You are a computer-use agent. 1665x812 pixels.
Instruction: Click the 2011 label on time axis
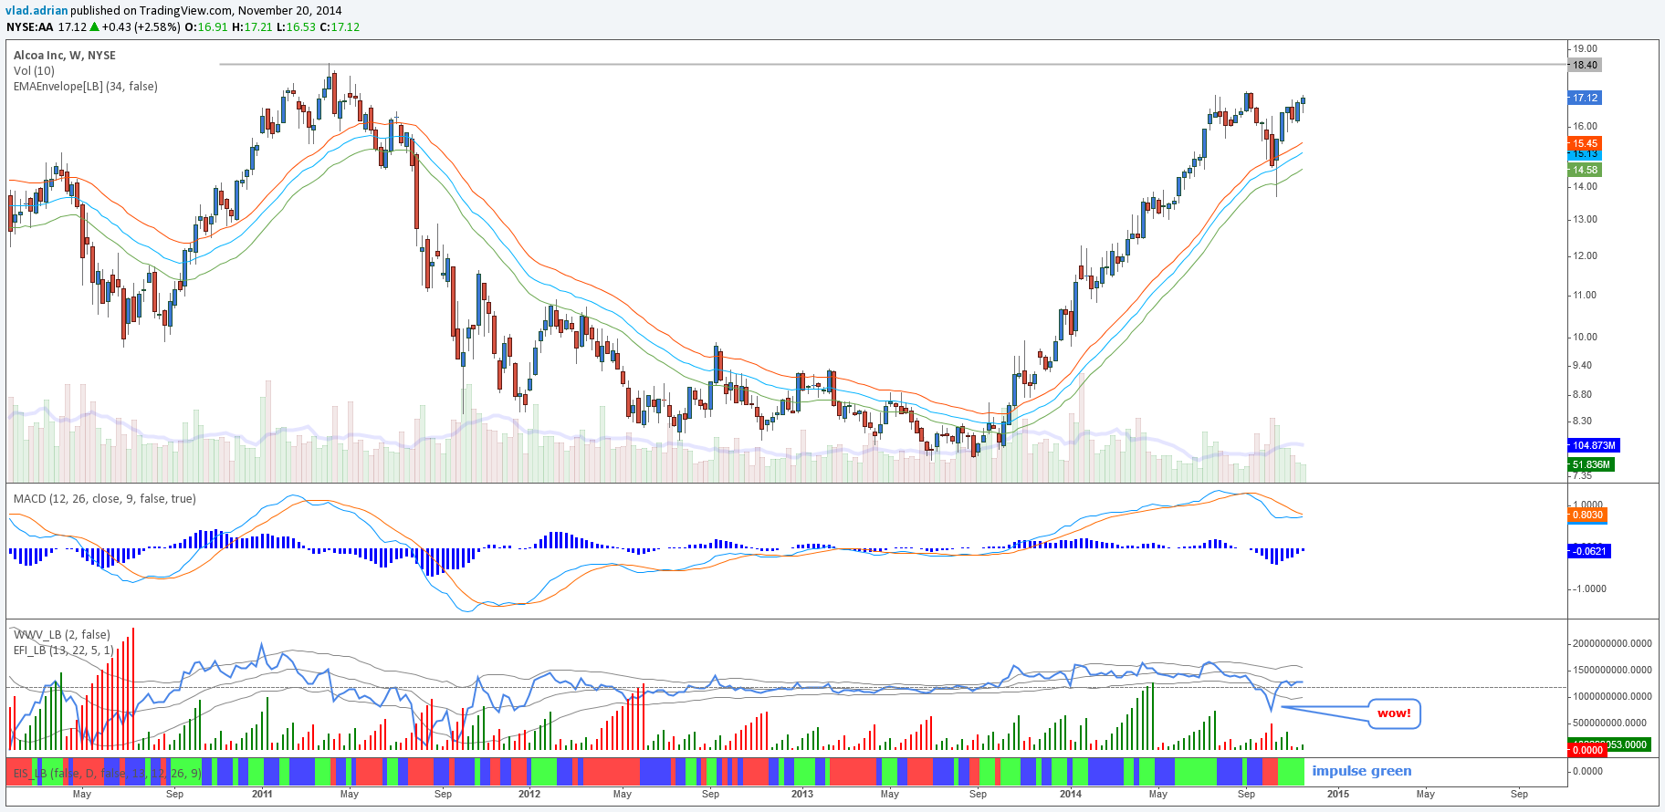pos(262,794)
